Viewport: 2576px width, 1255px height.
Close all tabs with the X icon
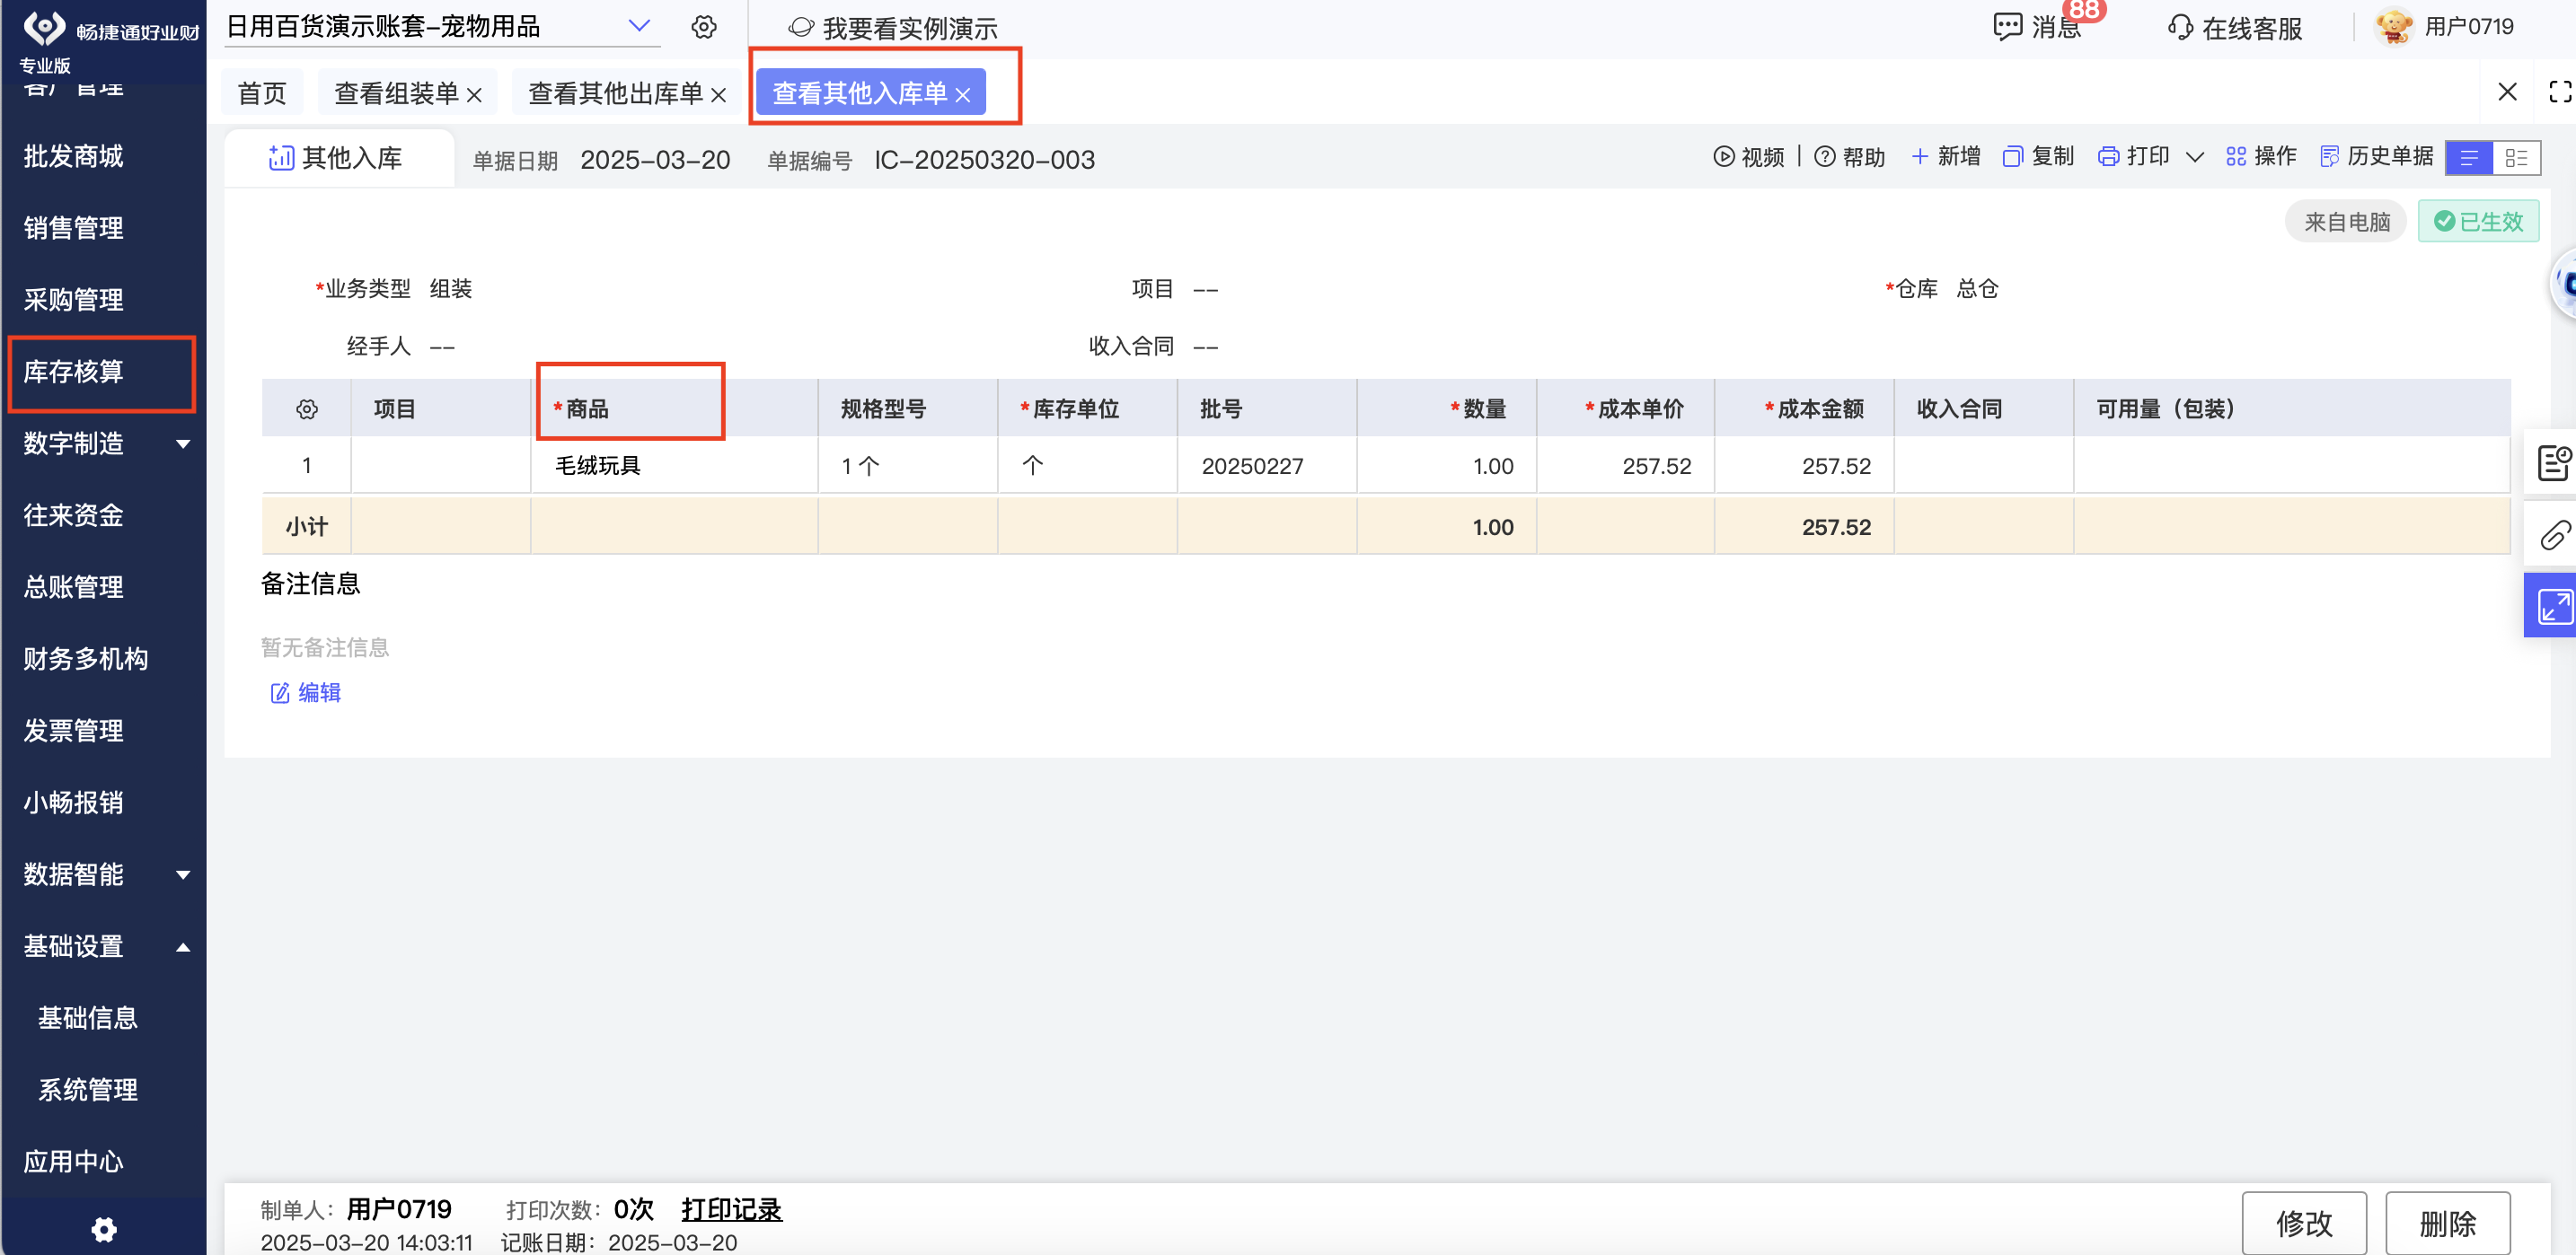click(x=2507, y=92)
